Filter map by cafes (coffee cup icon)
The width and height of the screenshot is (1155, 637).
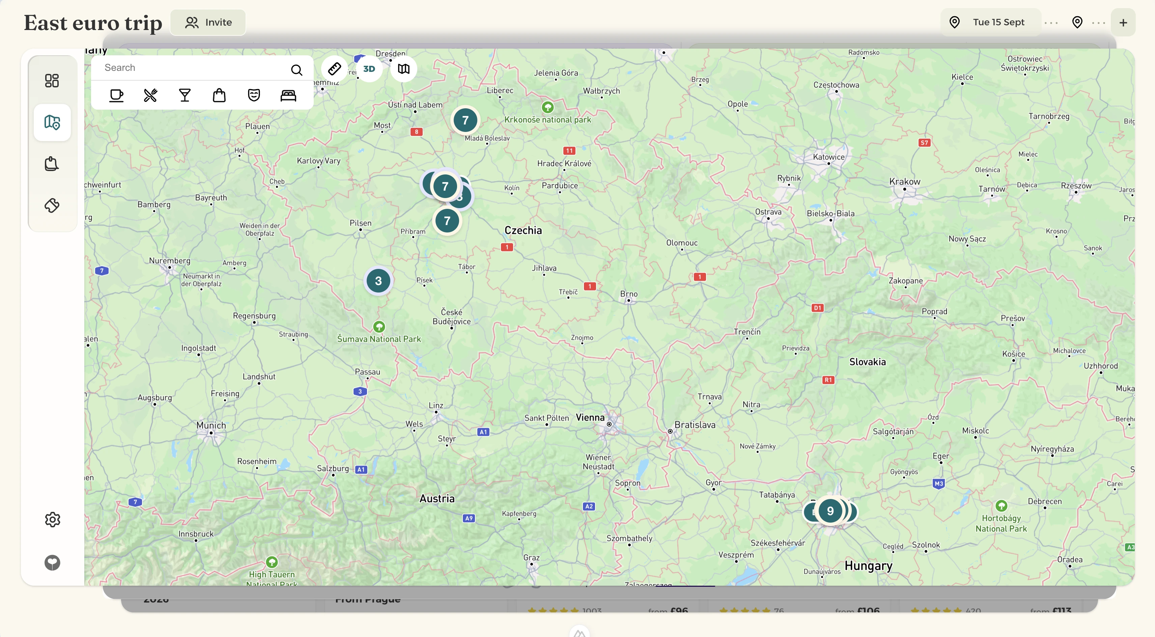coord(117,95)
